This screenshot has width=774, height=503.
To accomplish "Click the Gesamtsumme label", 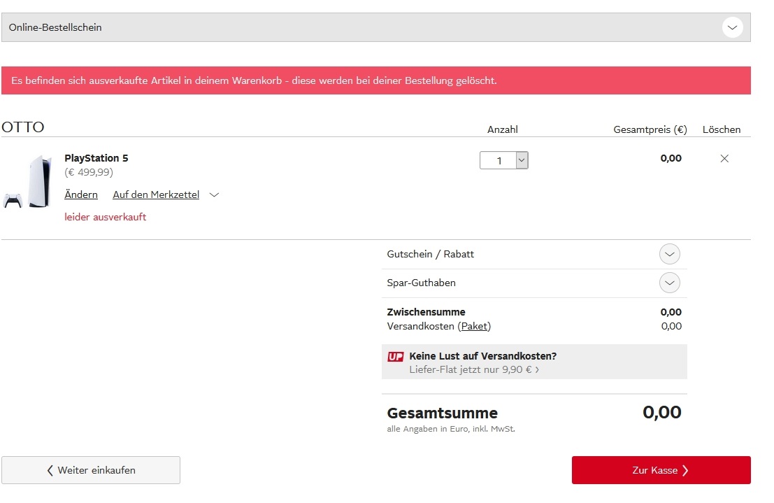I will coord(443,413).
